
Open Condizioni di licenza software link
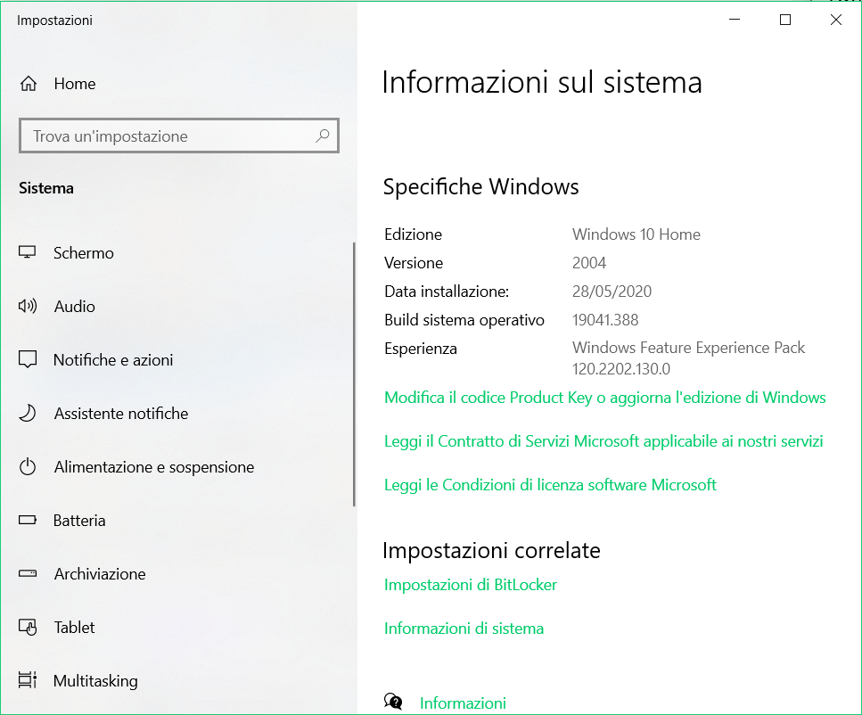pos(550,485)
